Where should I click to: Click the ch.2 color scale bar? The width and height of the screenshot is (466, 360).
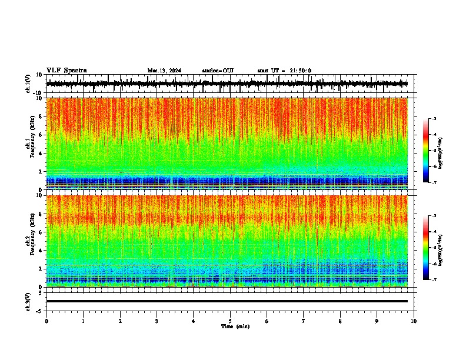click(x=426, y=248)
